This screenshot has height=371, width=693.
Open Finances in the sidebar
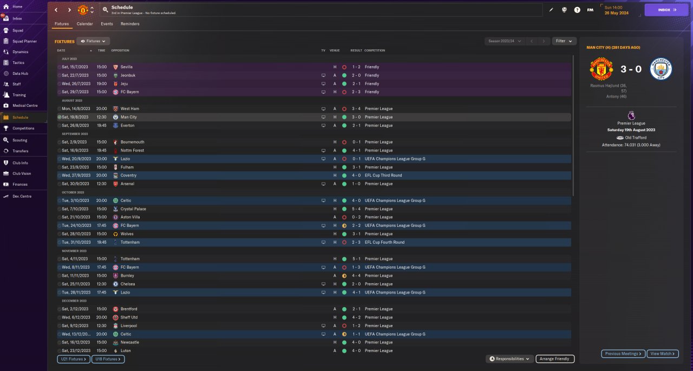tap(23, 185)
